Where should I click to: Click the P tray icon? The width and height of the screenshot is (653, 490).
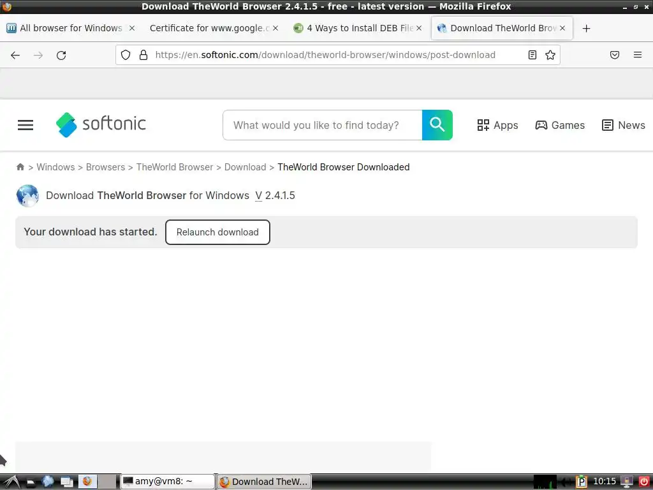582,482
